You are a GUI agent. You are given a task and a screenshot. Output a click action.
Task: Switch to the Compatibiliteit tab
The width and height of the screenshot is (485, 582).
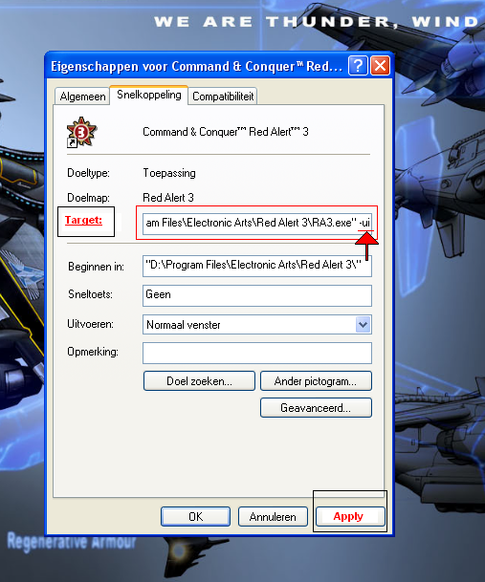point(223,97)
